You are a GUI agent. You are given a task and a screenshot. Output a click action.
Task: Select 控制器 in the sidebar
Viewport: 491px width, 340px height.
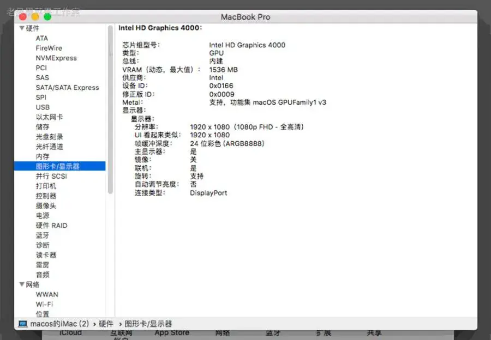click(46, 196)
